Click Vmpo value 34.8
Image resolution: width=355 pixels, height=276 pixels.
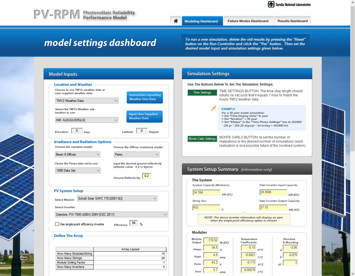click(x=211, y=248)
